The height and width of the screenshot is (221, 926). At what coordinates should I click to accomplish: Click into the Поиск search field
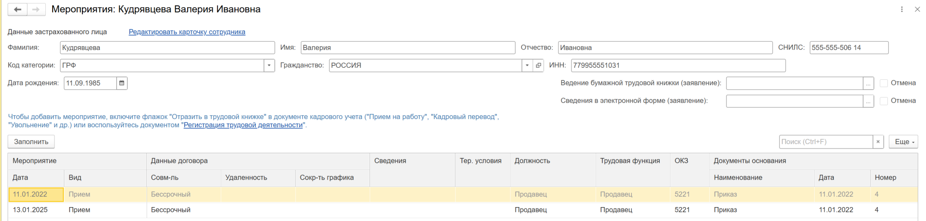[x=825, y=142]
